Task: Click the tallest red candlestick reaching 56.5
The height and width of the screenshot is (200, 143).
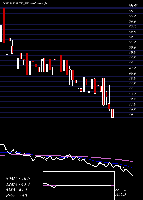Action: (4, 25)
